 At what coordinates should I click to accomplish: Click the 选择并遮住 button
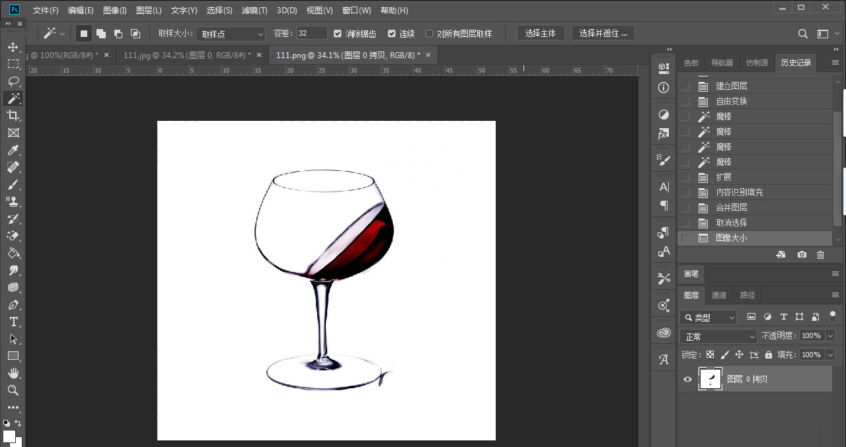(x=603, y=33)
